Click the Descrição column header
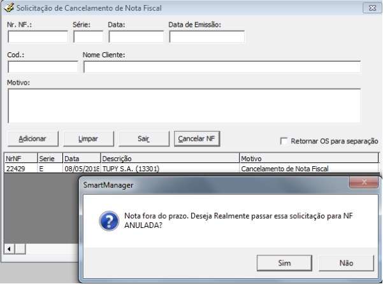The image size is (383, 284). coord(170,159)
